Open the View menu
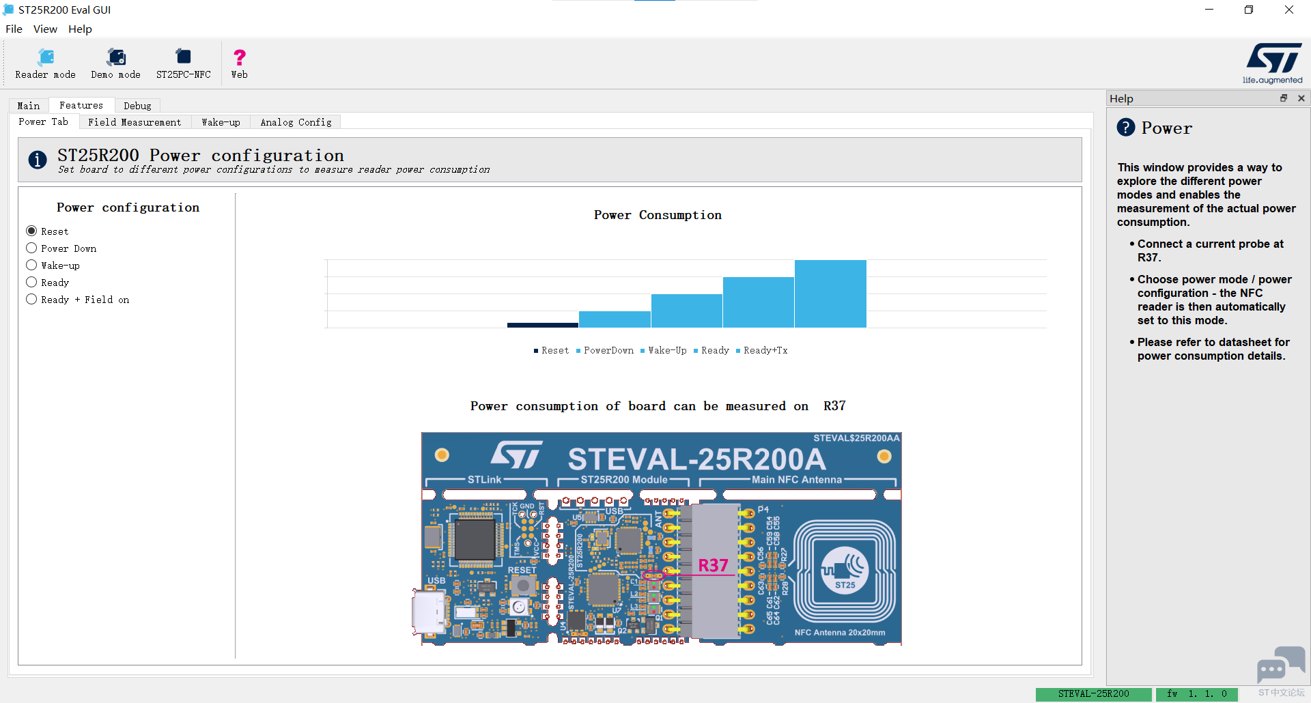The height and width of the screenshot is (703, 1311). click(45, 29)
